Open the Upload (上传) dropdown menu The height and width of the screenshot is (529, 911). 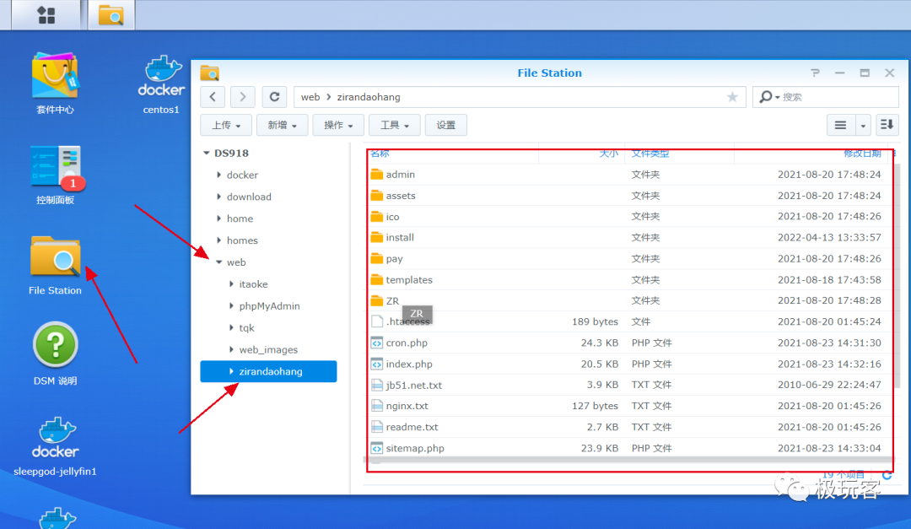[x=225, y=125]
